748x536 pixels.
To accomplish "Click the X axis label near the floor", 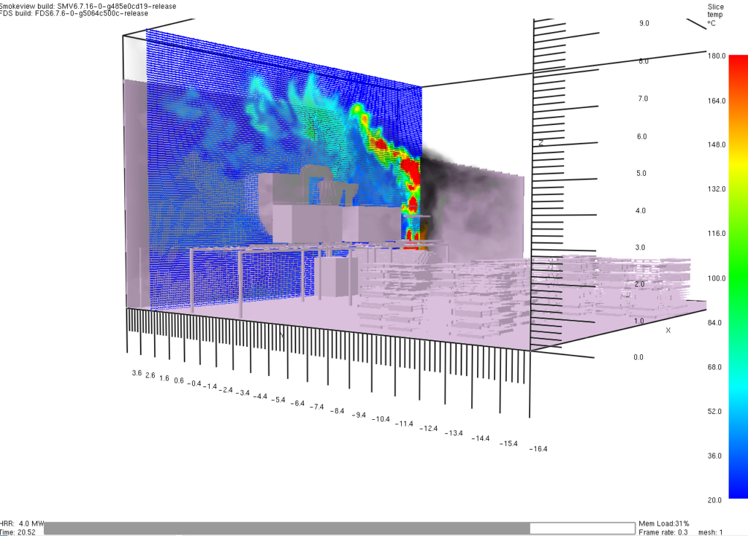I will point(668,331).
